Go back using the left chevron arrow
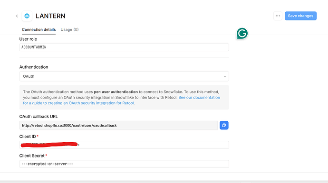Image resolution: width=328 pixels, height=183 pixels. click(17, 16)
